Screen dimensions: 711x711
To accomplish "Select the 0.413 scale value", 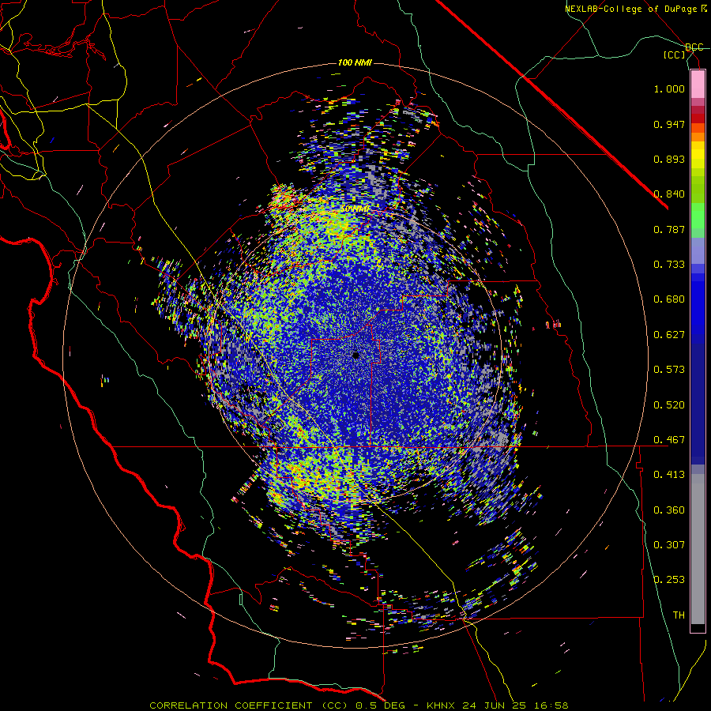I will coord(669,475).
